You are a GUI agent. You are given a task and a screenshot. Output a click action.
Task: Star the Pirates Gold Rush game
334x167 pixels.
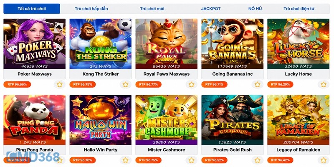pos(258,160)
